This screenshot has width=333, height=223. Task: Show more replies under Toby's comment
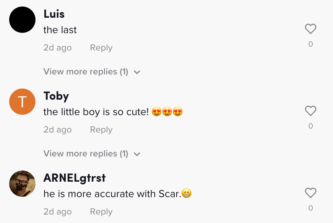tap(86, 154)
